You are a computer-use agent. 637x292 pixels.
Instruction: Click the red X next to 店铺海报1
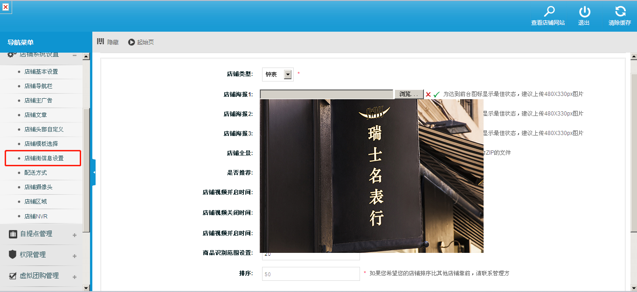(x=428, y=95)
